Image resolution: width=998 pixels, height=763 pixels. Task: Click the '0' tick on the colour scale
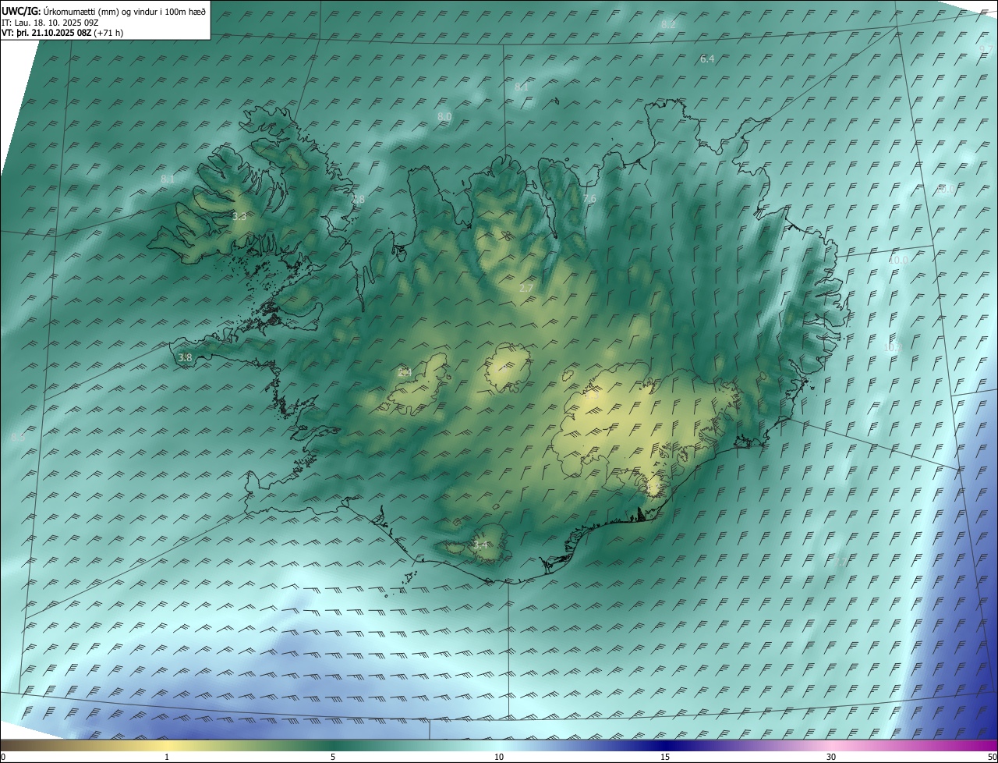point(3,757)
